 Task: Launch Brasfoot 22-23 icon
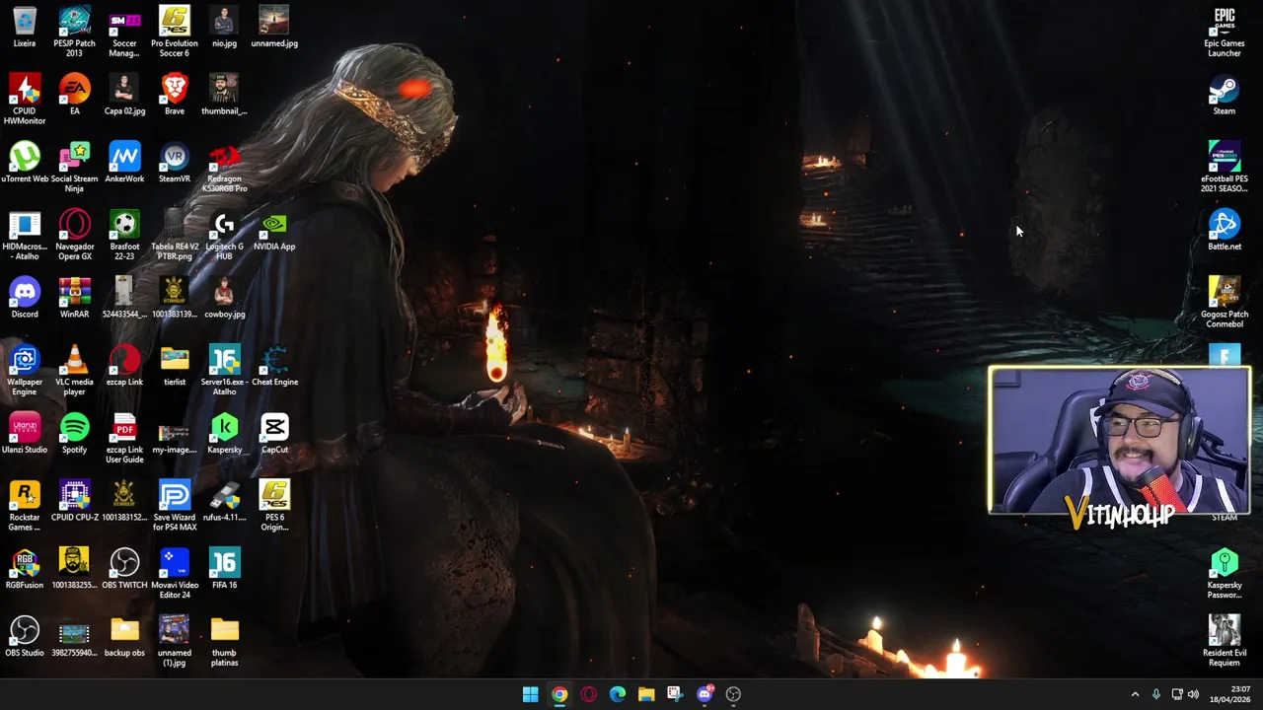(124, 236)
